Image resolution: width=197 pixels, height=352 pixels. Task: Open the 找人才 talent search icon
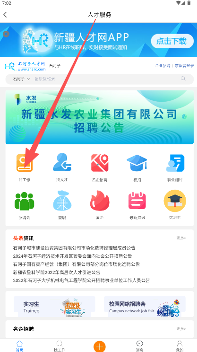point(62,163)
